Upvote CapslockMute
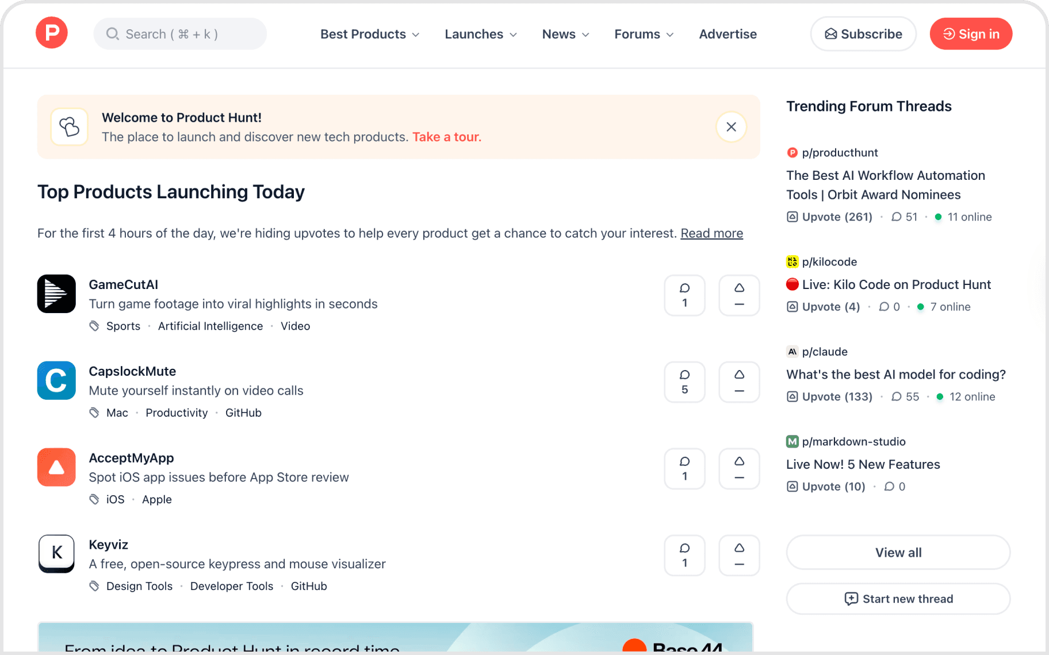 coord(739,382)
